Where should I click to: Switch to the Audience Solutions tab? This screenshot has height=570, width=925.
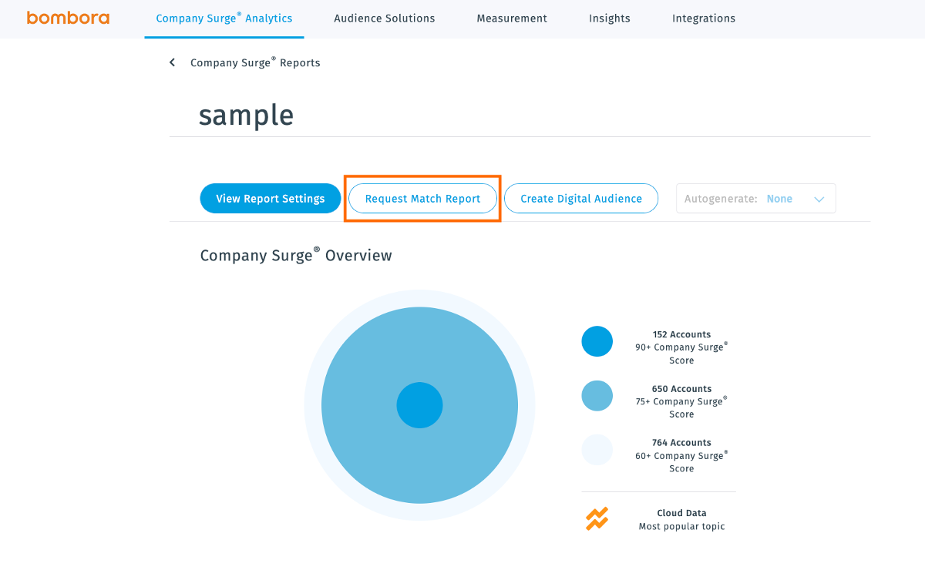tap(384, 18)
